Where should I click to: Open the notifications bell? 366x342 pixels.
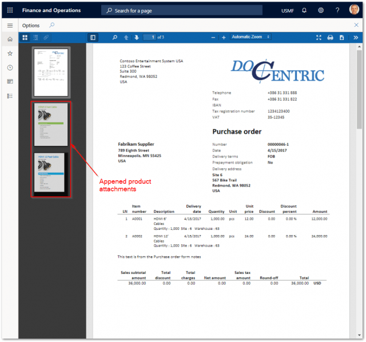click(304, 10)
